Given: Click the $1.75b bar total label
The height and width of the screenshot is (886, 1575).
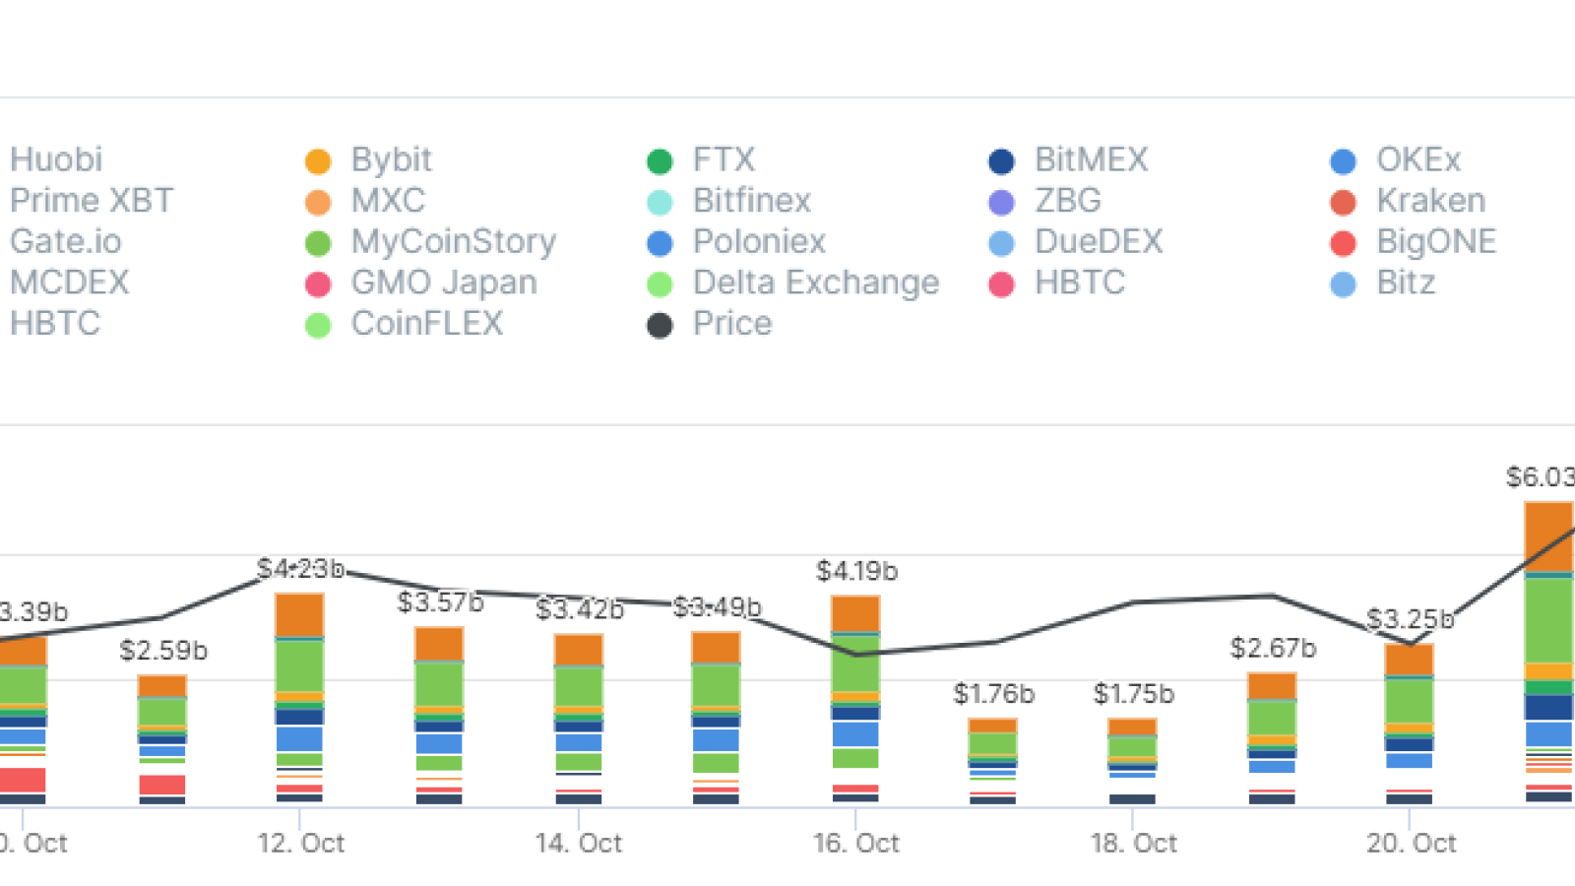Looking at the screenshot, I should (x=1134, y=694).
